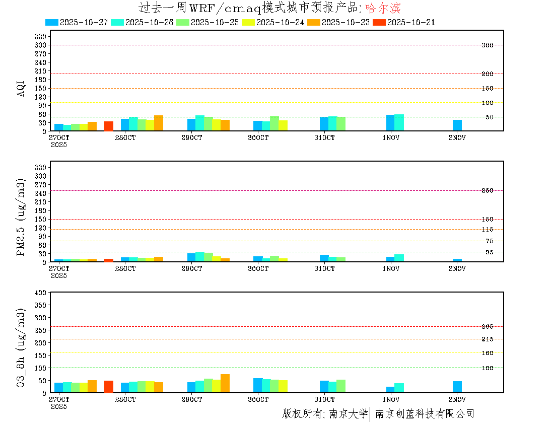
Task: Click the PM2.5 (ug/m3) y-axis title
Action: click(21, 217)
